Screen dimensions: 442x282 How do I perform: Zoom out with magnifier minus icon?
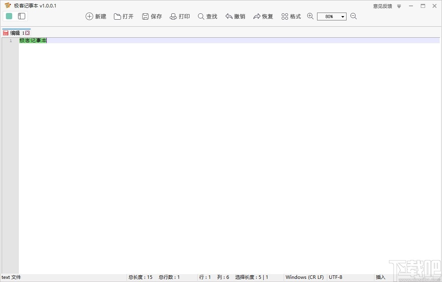354,16
